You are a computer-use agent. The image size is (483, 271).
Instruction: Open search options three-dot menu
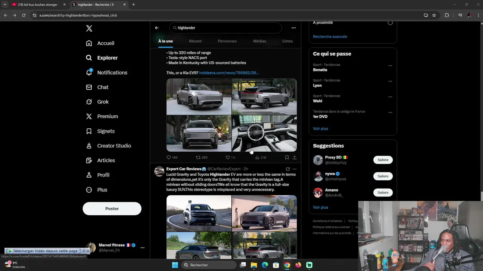[294, 28]
